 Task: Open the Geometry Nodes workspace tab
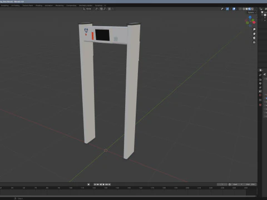coord(86,6)
